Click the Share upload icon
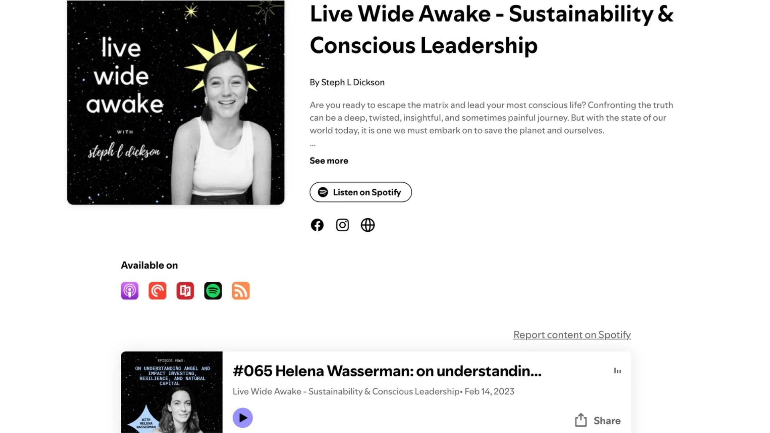This screenshot has height=433, width=770. pyautogui.click(x=581, y=420)
